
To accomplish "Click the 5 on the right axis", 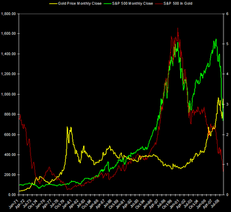I will [228, 44].
